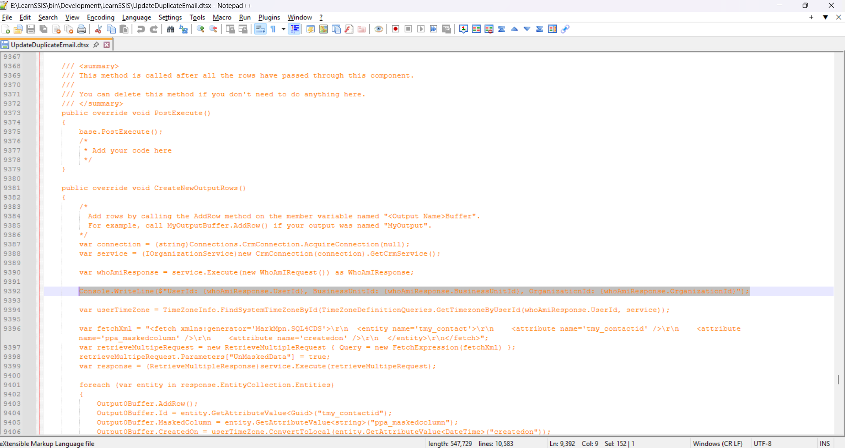
Task: Open the Edit menu
Action: coord(25,17)
